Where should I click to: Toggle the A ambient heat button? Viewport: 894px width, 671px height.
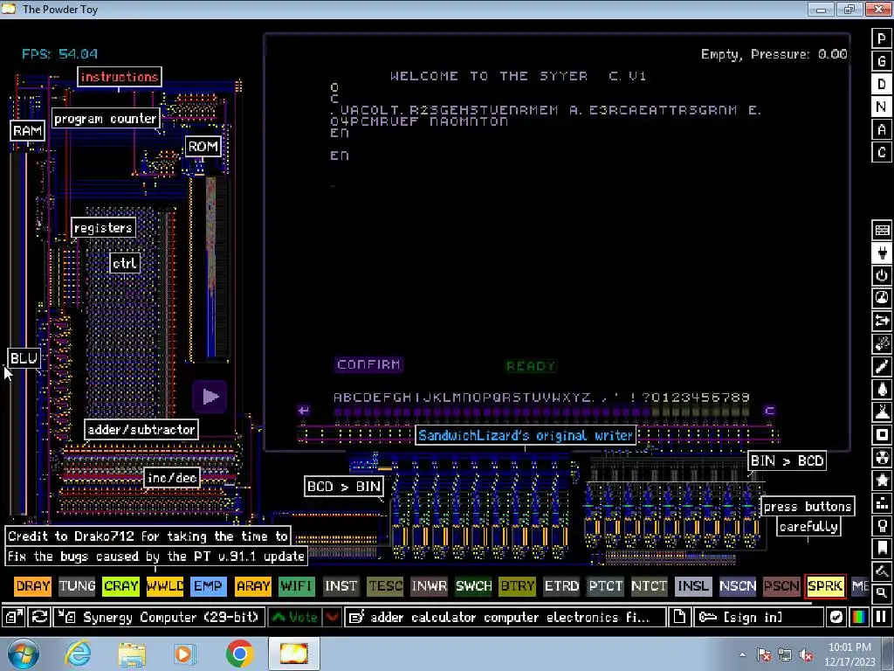click(x=882, y=129)
